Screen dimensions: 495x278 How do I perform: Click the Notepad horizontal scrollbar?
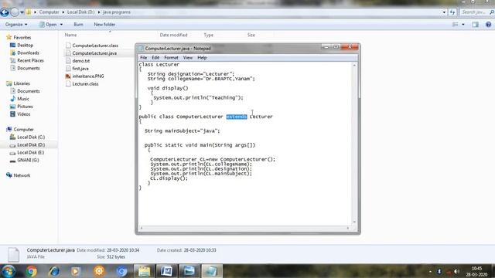[x=244, y=228]
